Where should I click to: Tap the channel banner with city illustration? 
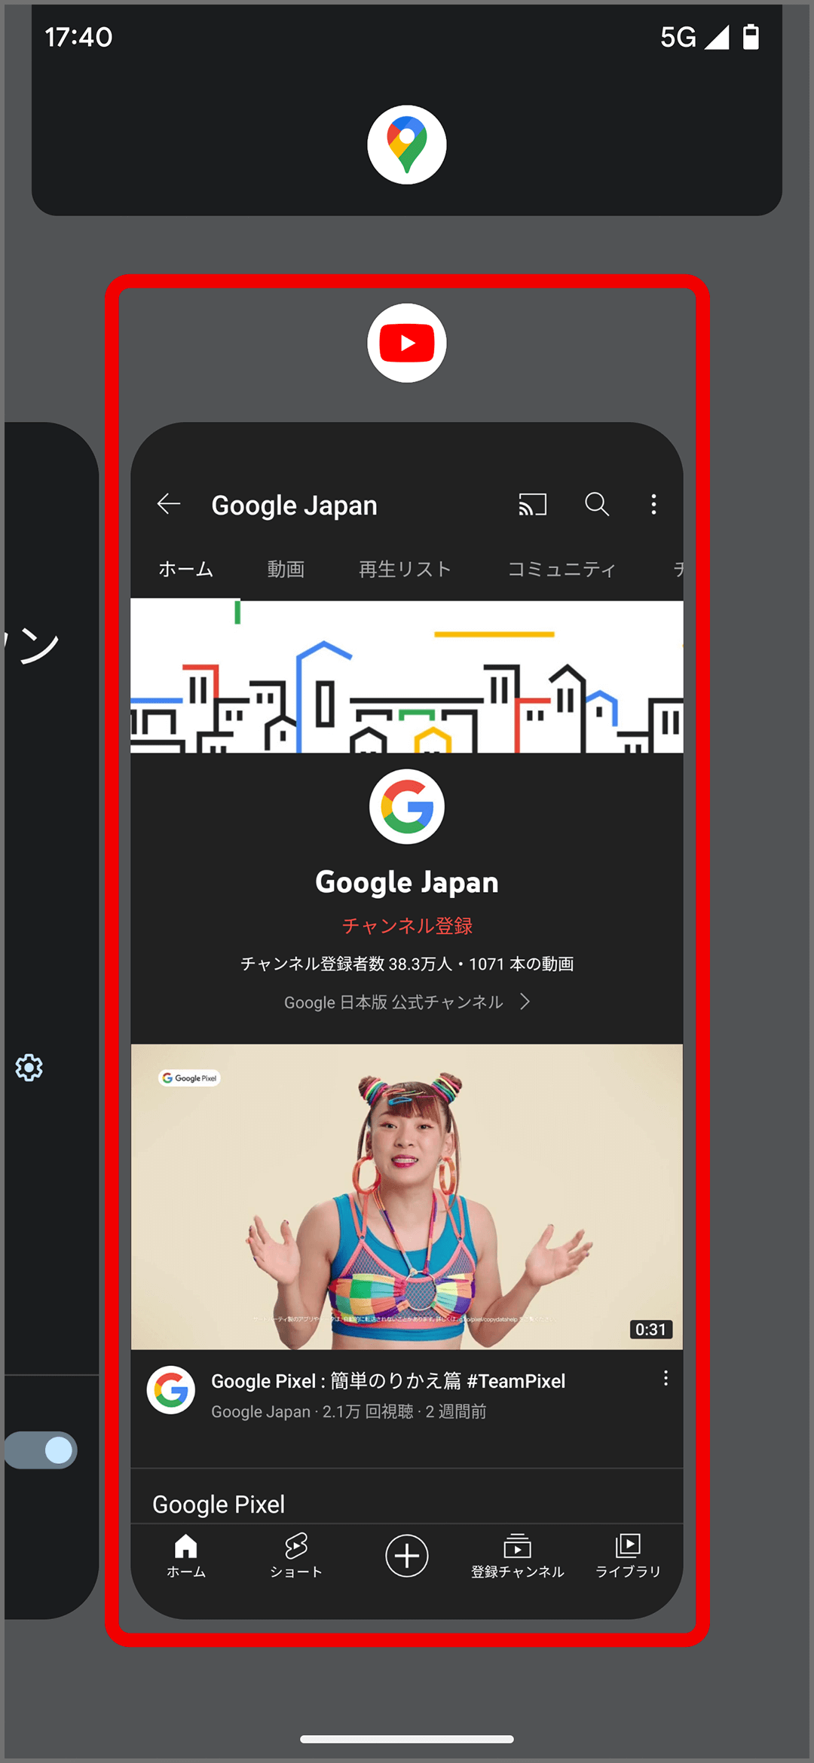tap(407, 677)
